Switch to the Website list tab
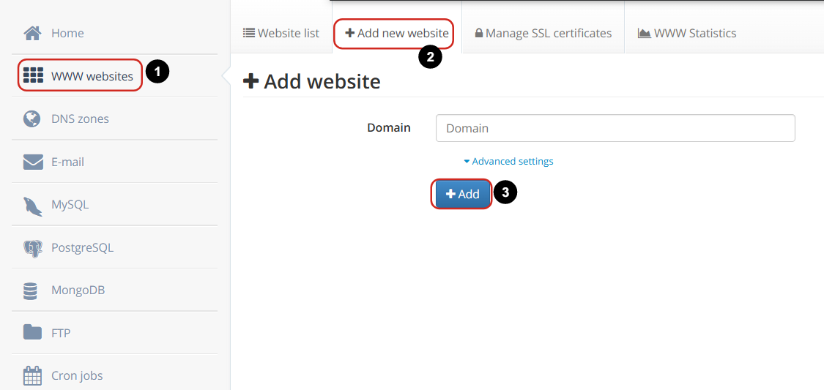Viewport: 824px width, 390px height. tap(281, 33)
